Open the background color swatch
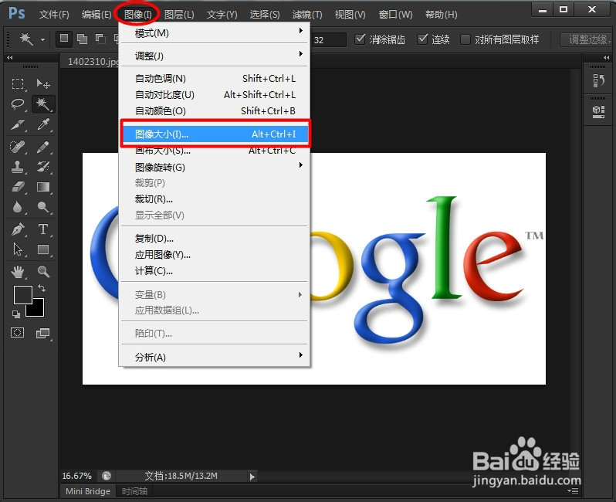 point(37,310)
